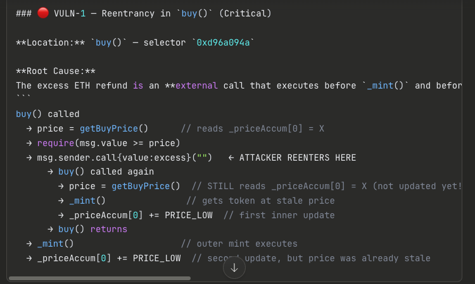Click the heading text 'VULN-1'
This screenshot has height=284, width=475.
[70, 14]
